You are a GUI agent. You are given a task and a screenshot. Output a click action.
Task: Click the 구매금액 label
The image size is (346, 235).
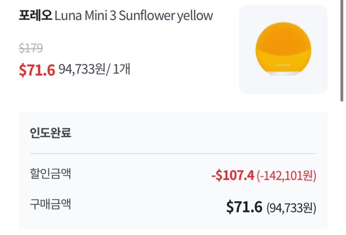point(50,205)
